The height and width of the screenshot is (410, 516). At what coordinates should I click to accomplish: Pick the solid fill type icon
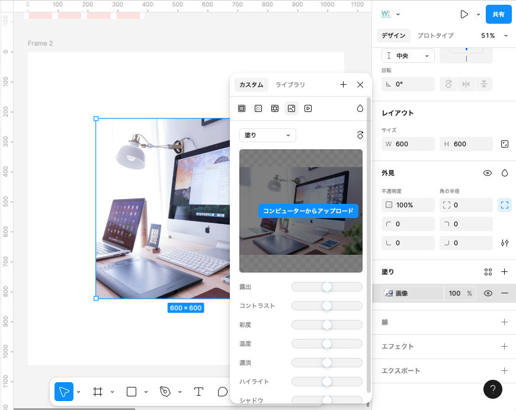pos(242,108)
